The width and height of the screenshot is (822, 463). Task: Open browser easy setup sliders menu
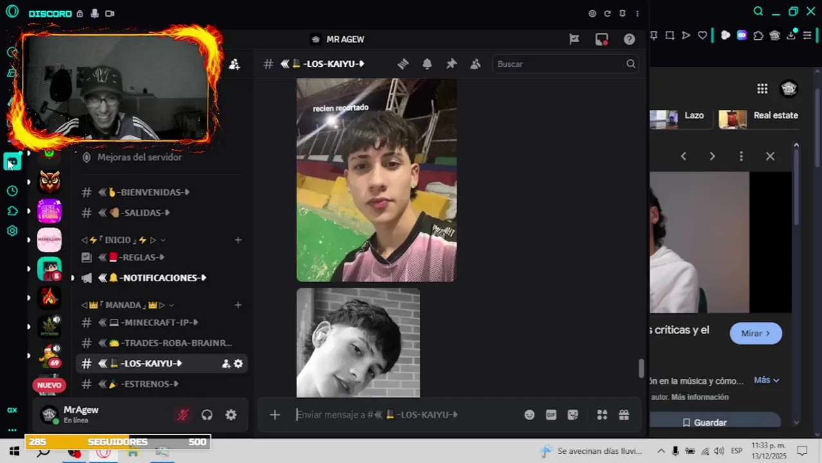click(808, 35)
